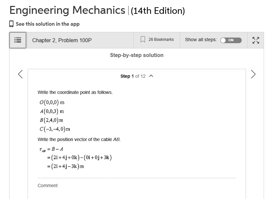Click the upward caret next to Step 1
Viewport: 267px width, 199px height.
point(151,76)
